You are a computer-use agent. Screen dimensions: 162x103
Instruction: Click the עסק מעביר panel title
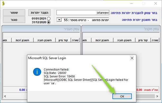[72, 29]
